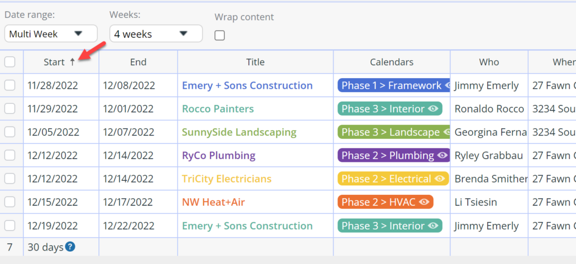Click the eye icon on Phase 2 > HVAC tag
This screenshot has height=264, width=576.
pyautogui.click(x=424, y=202)
